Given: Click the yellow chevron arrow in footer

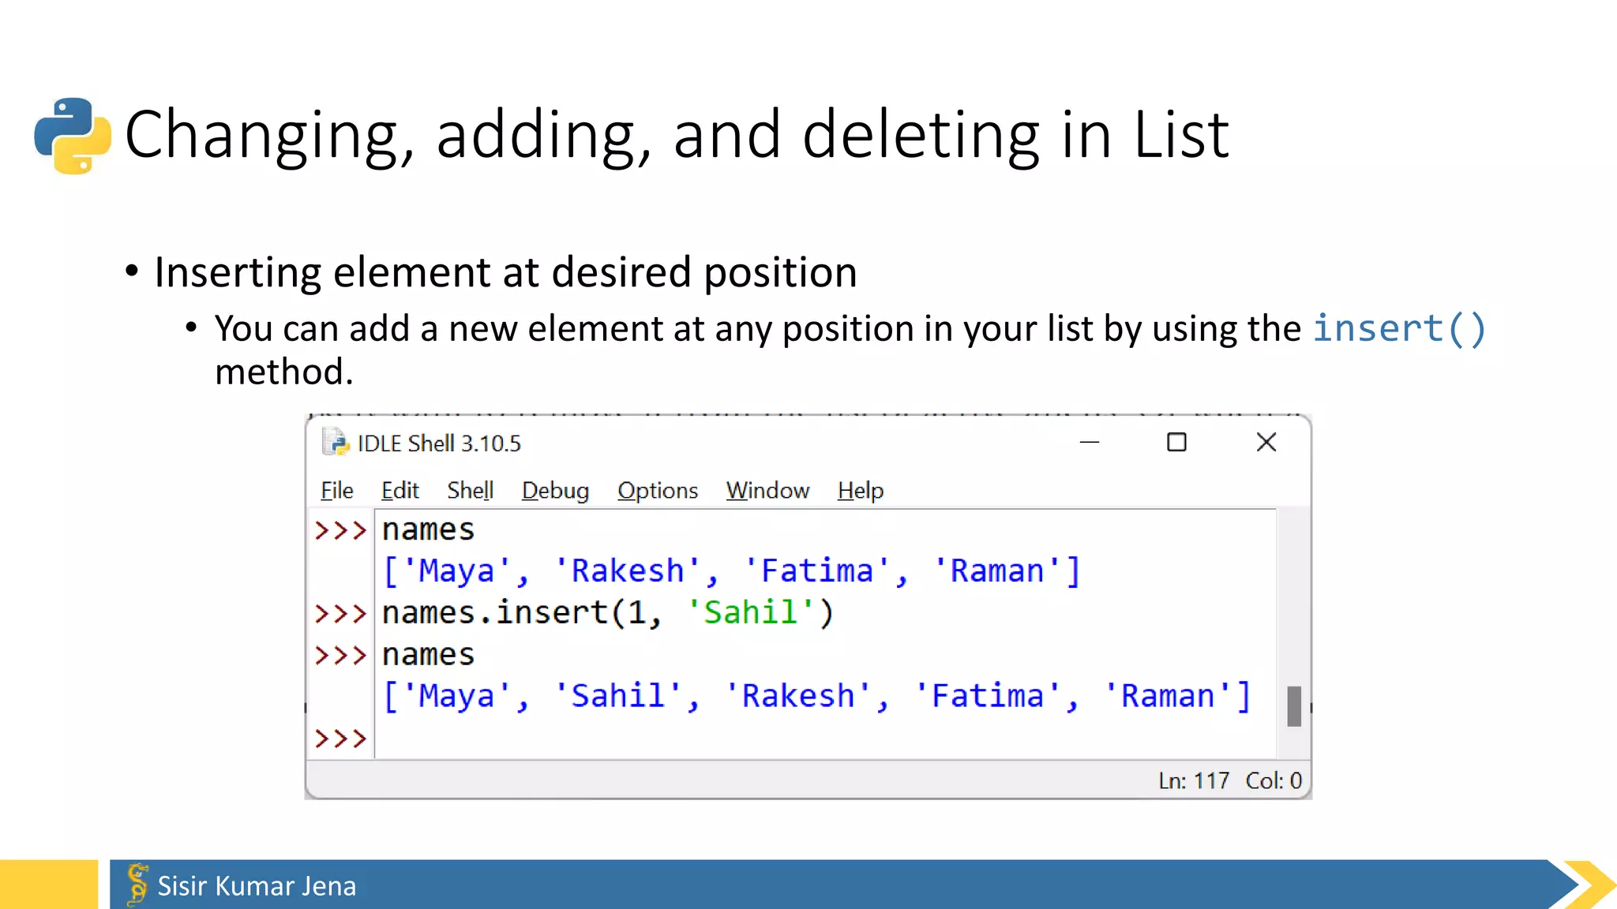Looking at the screenshot, I should (x=1590, y=884).
